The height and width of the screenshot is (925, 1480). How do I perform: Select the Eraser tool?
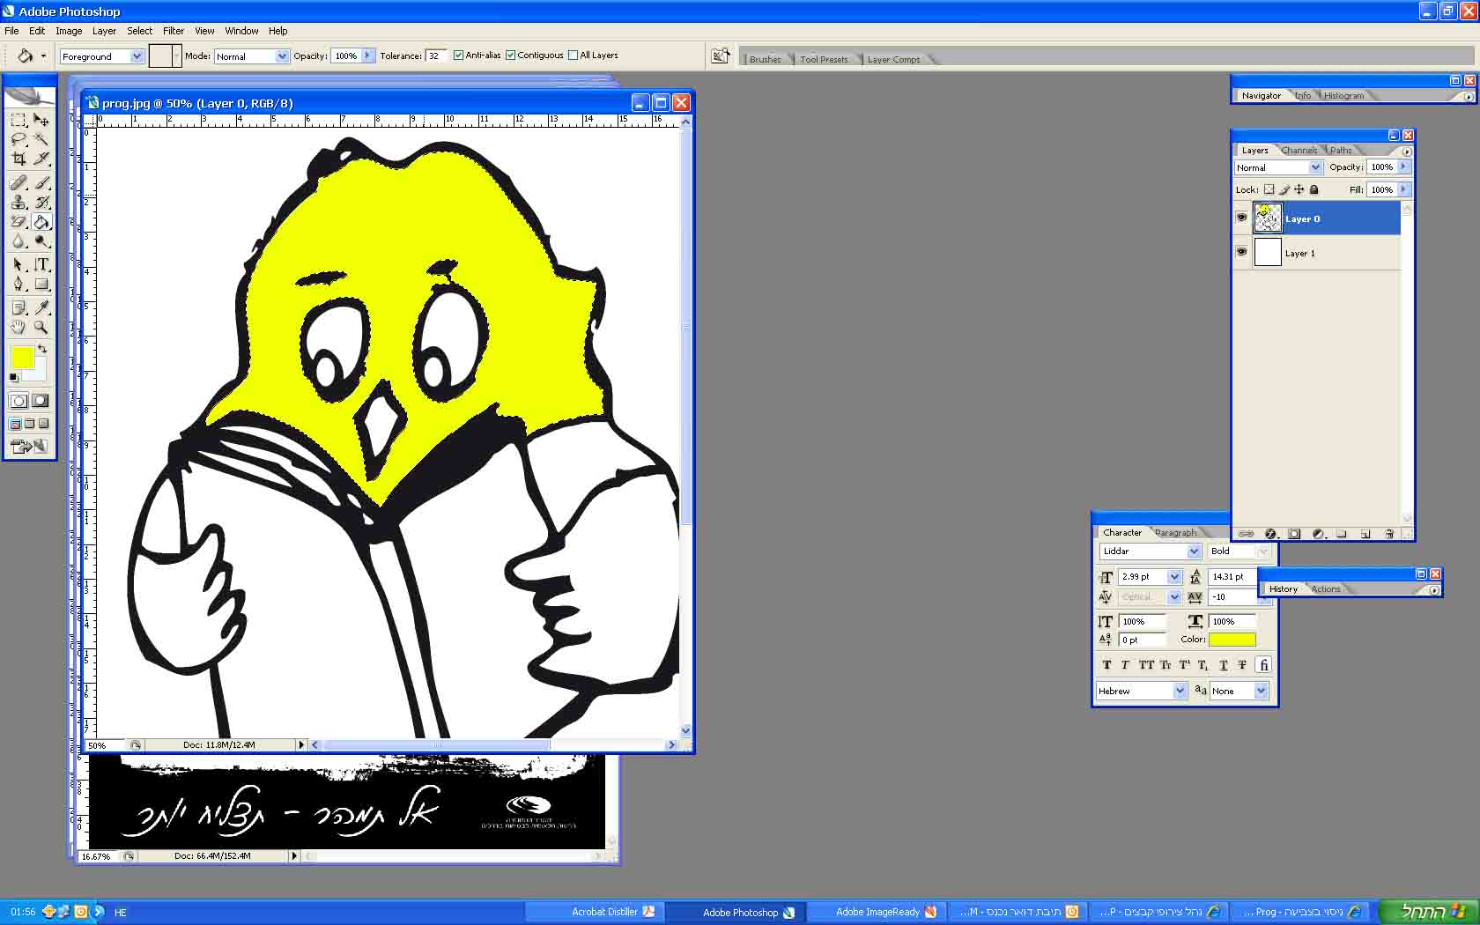[x=18, y=221]
